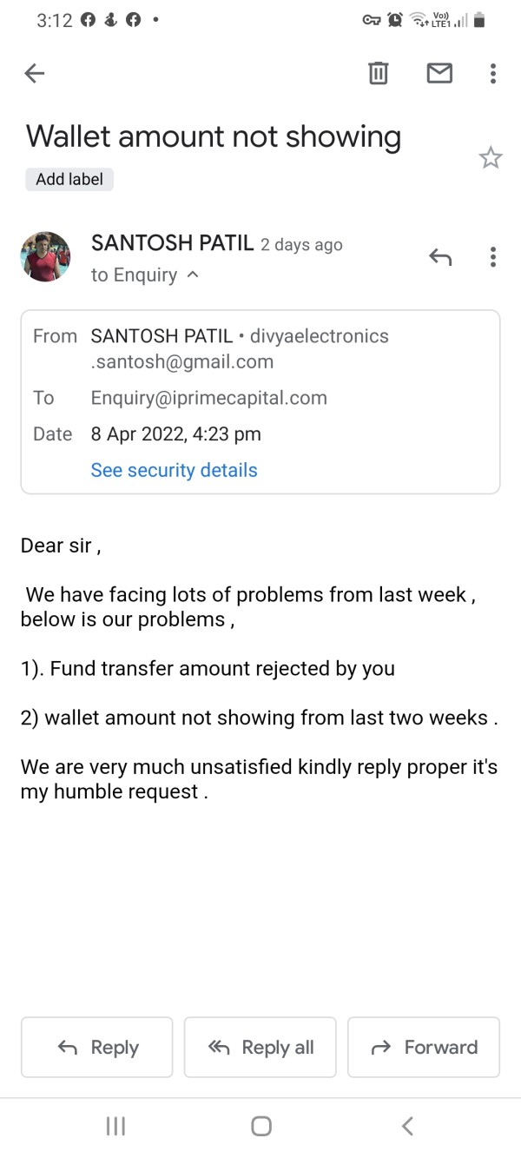Viewport: 521px width, 1158px height.
Task: Collapse recipient details next to 'to Enquiry'
Action: pyautogui.click(x=192, y=275)
